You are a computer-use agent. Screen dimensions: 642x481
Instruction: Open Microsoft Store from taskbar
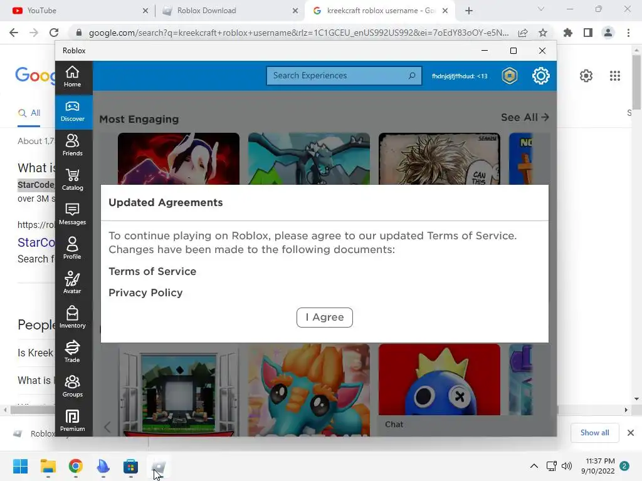(130, 466)
